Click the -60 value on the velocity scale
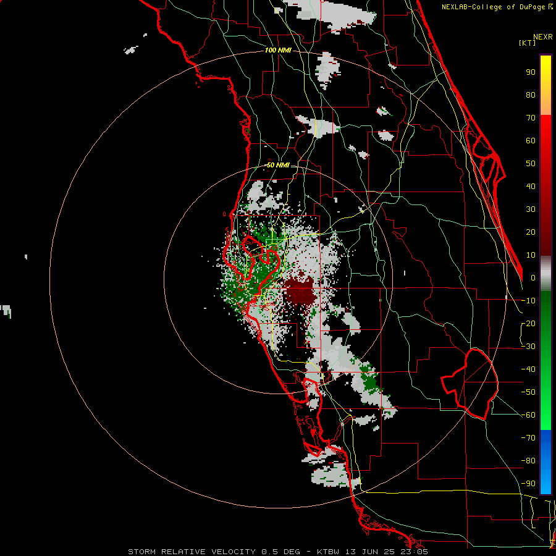 [529, 415]
